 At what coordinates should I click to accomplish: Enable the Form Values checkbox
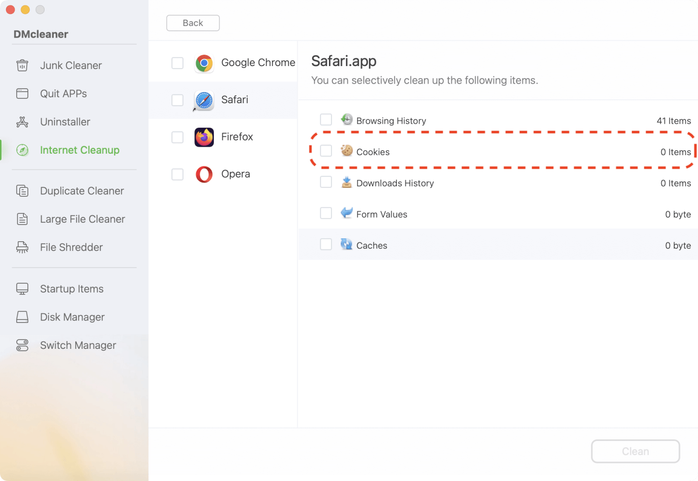tap(326, 213)
